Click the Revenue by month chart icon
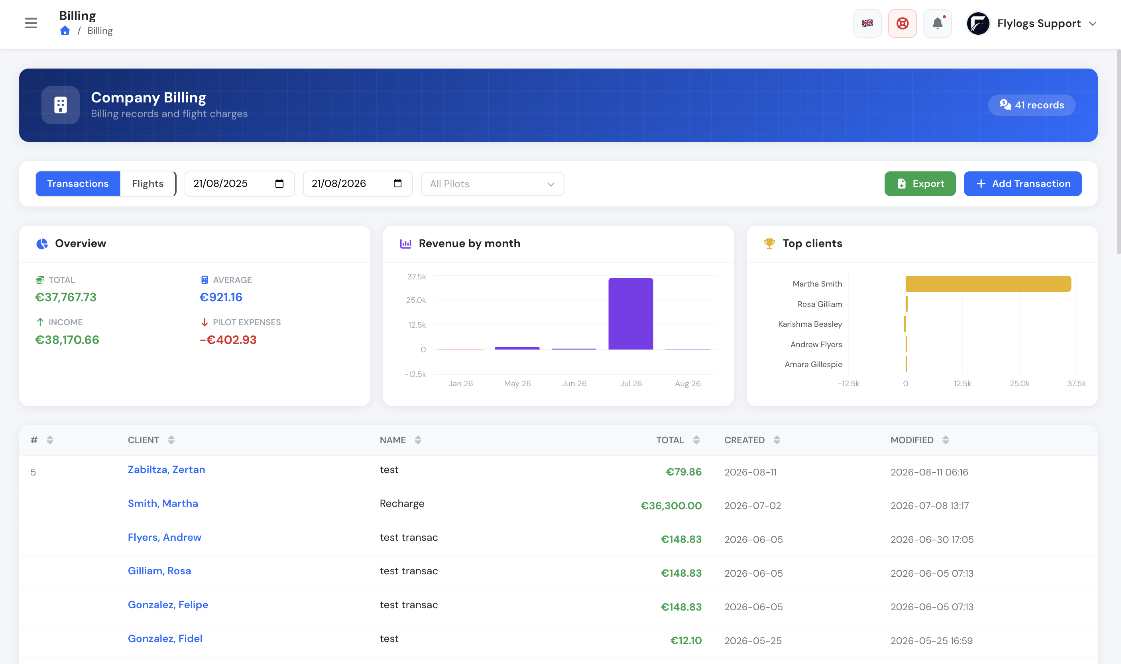This screenshot has height=664, width=1121. pos(405,244)
